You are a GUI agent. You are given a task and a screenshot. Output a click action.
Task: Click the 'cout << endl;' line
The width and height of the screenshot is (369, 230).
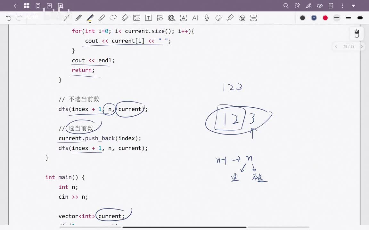pyautogui.click(x=93, y=60)
